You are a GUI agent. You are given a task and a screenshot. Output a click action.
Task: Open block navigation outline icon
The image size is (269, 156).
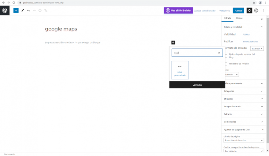point(46,11)
